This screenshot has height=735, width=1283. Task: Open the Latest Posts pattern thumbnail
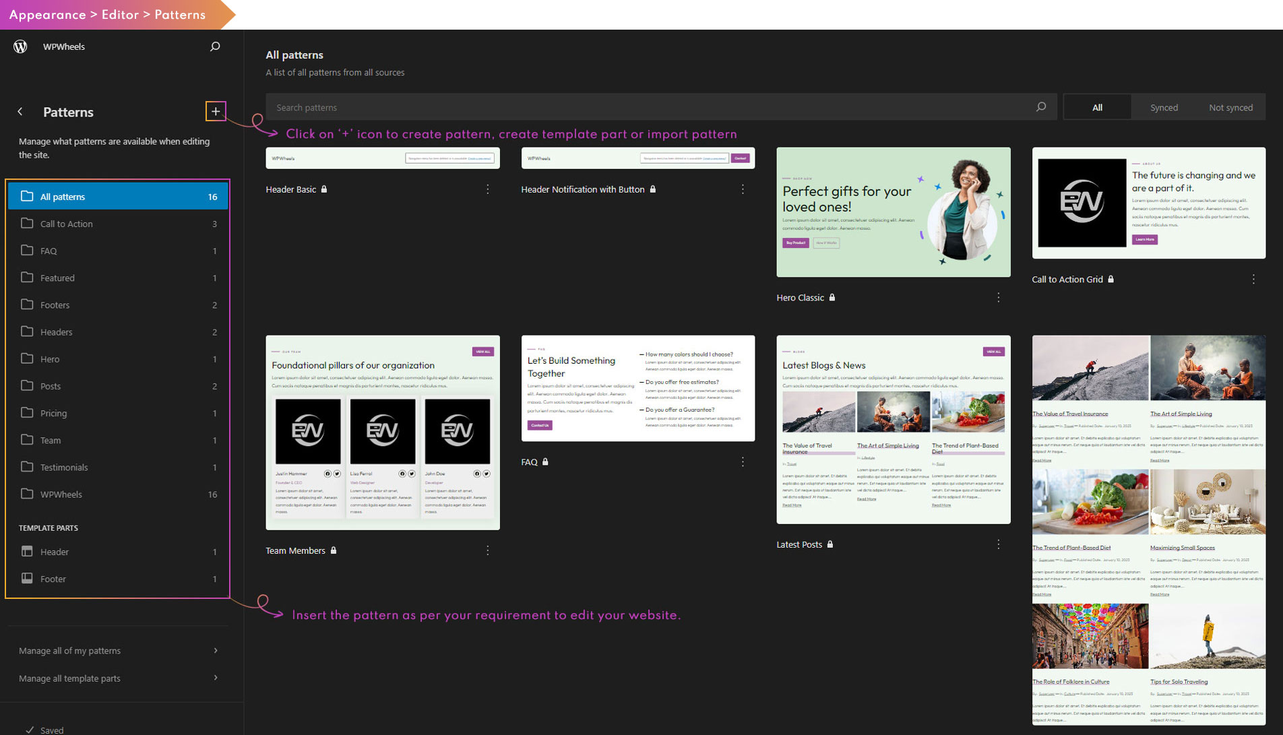coord(893,429)
